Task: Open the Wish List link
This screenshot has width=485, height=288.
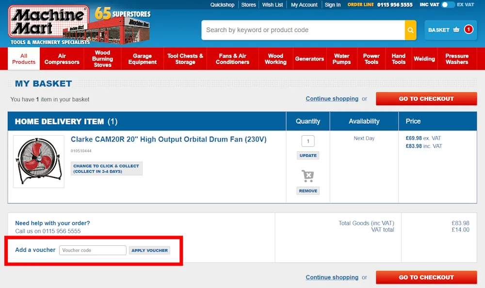Action: coord(273,5)
